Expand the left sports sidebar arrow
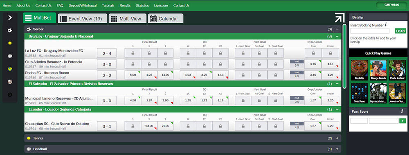The height and width of the screenshot is (155, 409). point(10,17)
